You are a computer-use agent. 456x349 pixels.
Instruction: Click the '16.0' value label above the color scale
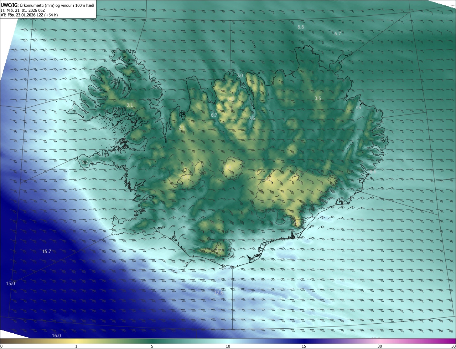coord(56,336)
